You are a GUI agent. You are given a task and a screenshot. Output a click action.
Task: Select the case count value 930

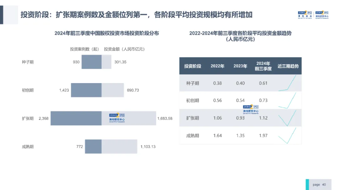[x=76, y=62]
